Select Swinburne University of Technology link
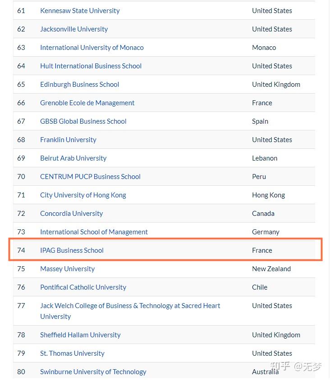The width and height of the screenshot is (330, 380). pos(93,371)
